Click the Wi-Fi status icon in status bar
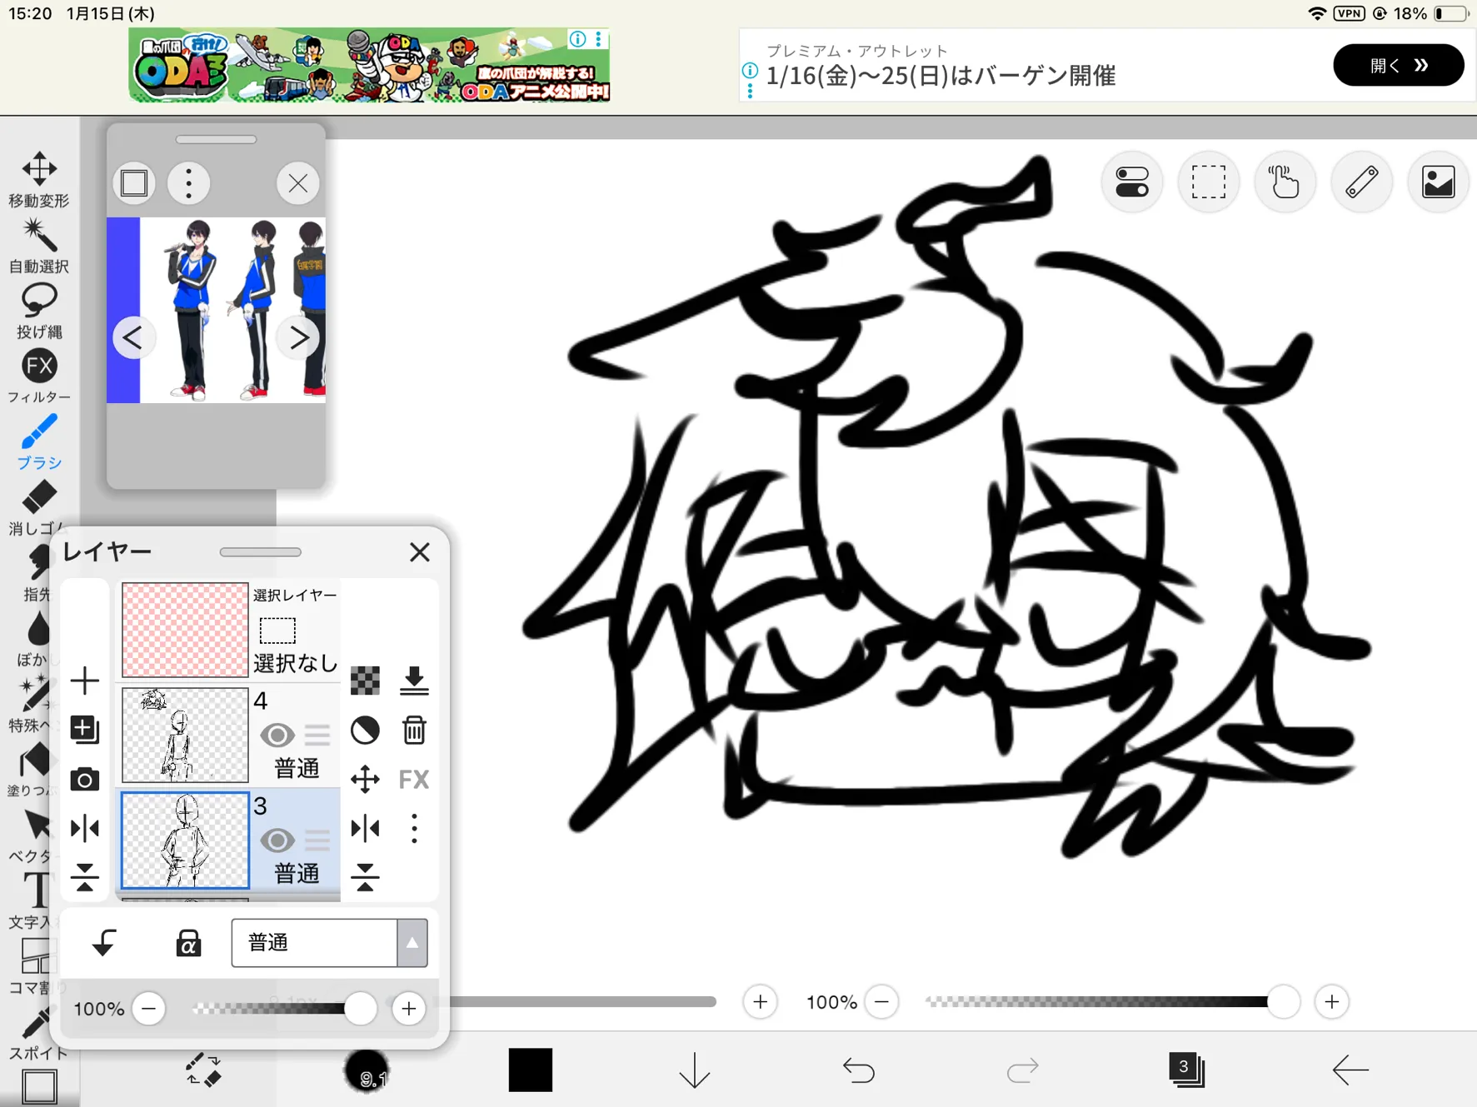This screenshot has height=1107, width=1477. click(1317, 13)
